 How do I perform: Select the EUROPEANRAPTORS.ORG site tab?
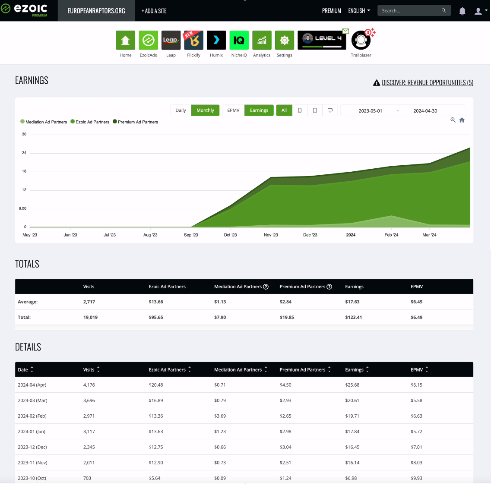[x=96, y=11]
